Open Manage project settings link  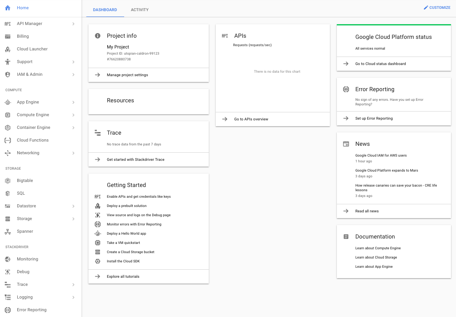[x=127, y=75]
